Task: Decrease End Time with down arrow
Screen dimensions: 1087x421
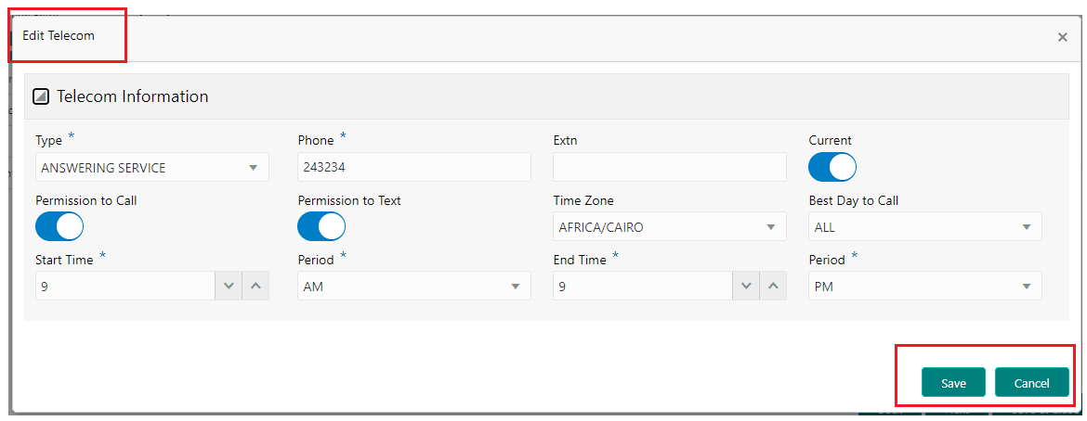Action: tap(746, 287)
